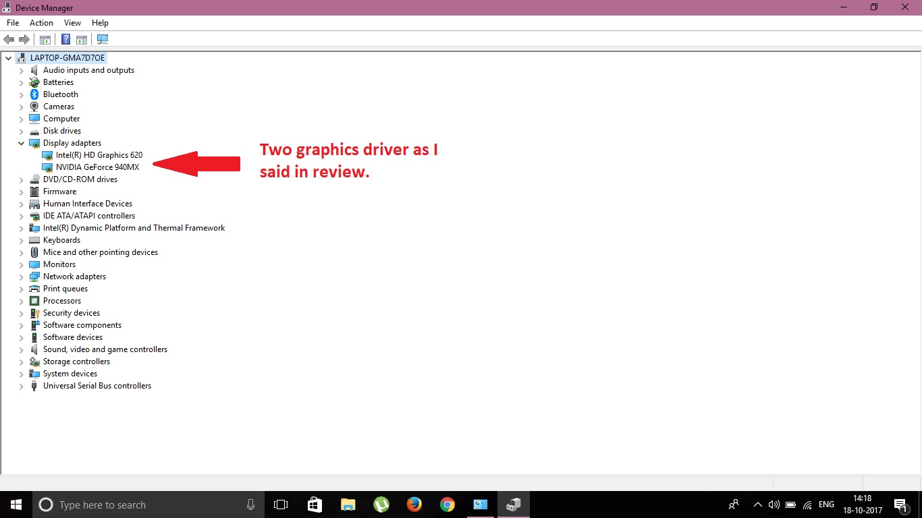Open Wi-Fi network tray icon

tap(807, 505)
